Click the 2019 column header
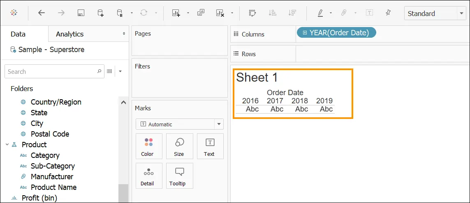 (x=324, y=101)
